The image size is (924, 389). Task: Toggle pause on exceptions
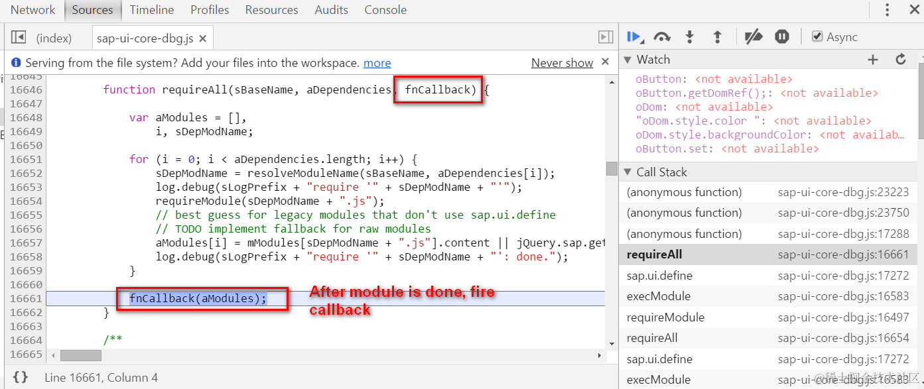(x=782, y=37)
